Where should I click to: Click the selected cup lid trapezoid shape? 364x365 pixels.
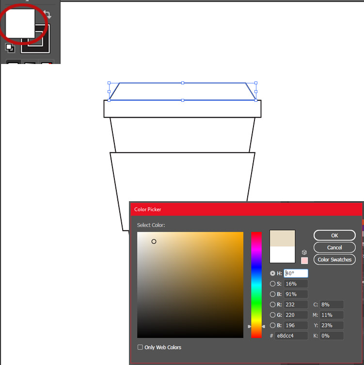[x=182, y=91]
